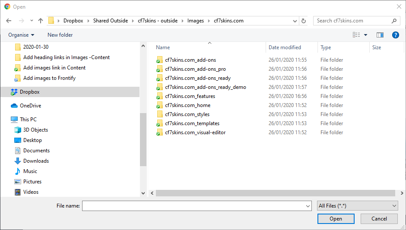This screenshot has height=230, width=406.
Task: Expand the recent locations dropdown arrow
Action: pos(32,21)
